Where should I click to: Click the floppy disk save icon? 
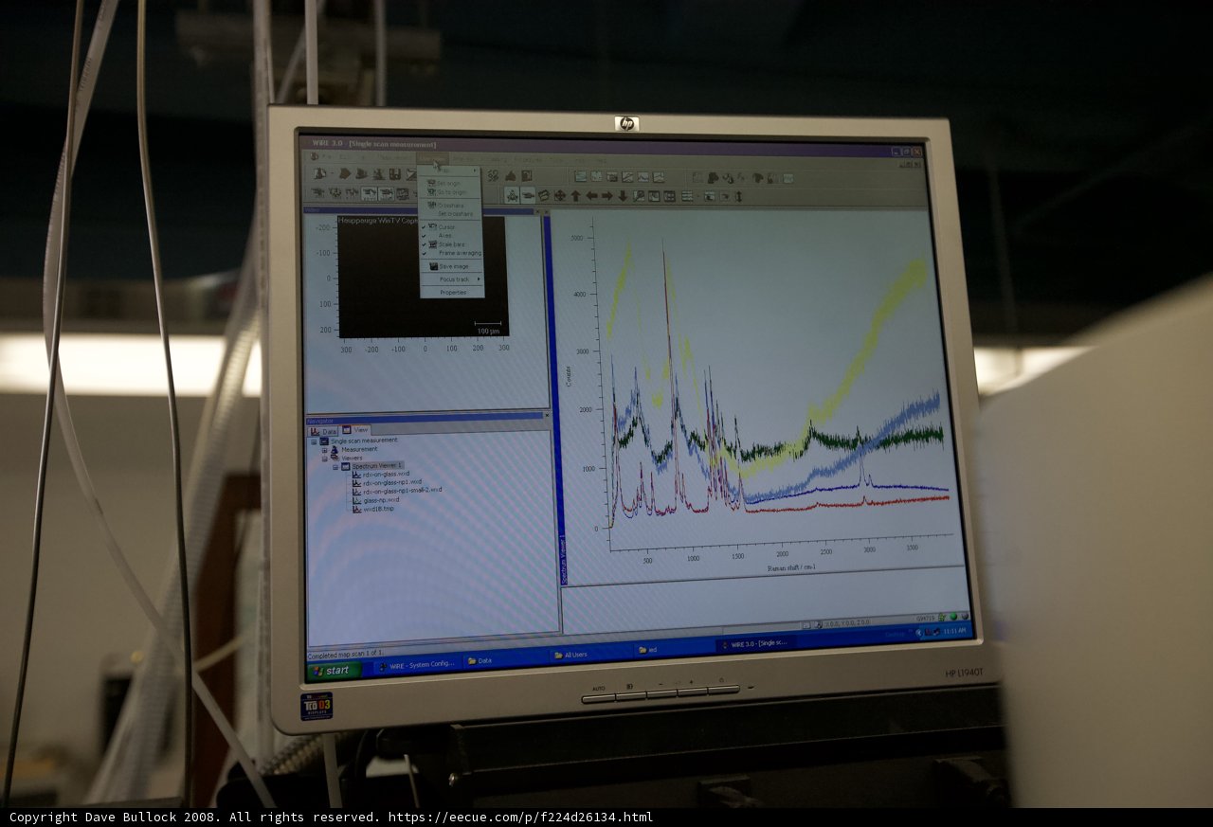394,174
